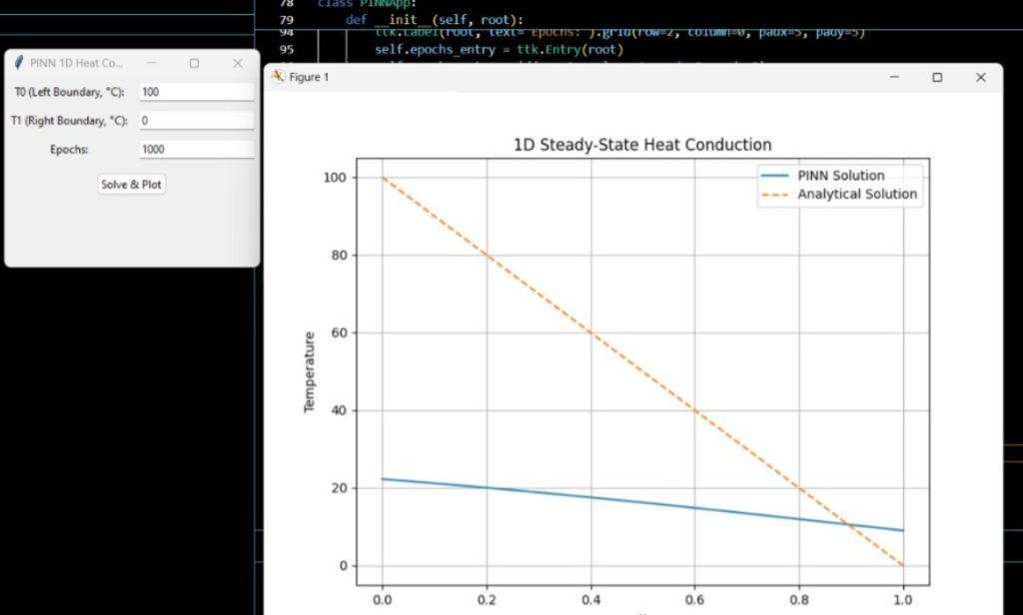
Task: Click the Figure 1 title bar text
Action: pyautogui.click(x=309, y=78)
